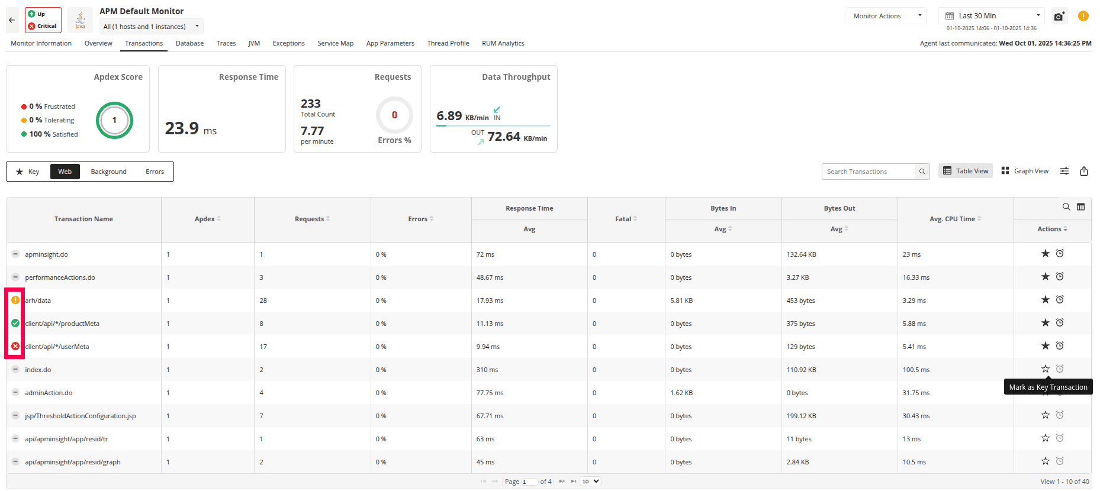Open the Last 30 Min time range dropdown
The width and height of the screenshot is (1100, 491).
992,16
